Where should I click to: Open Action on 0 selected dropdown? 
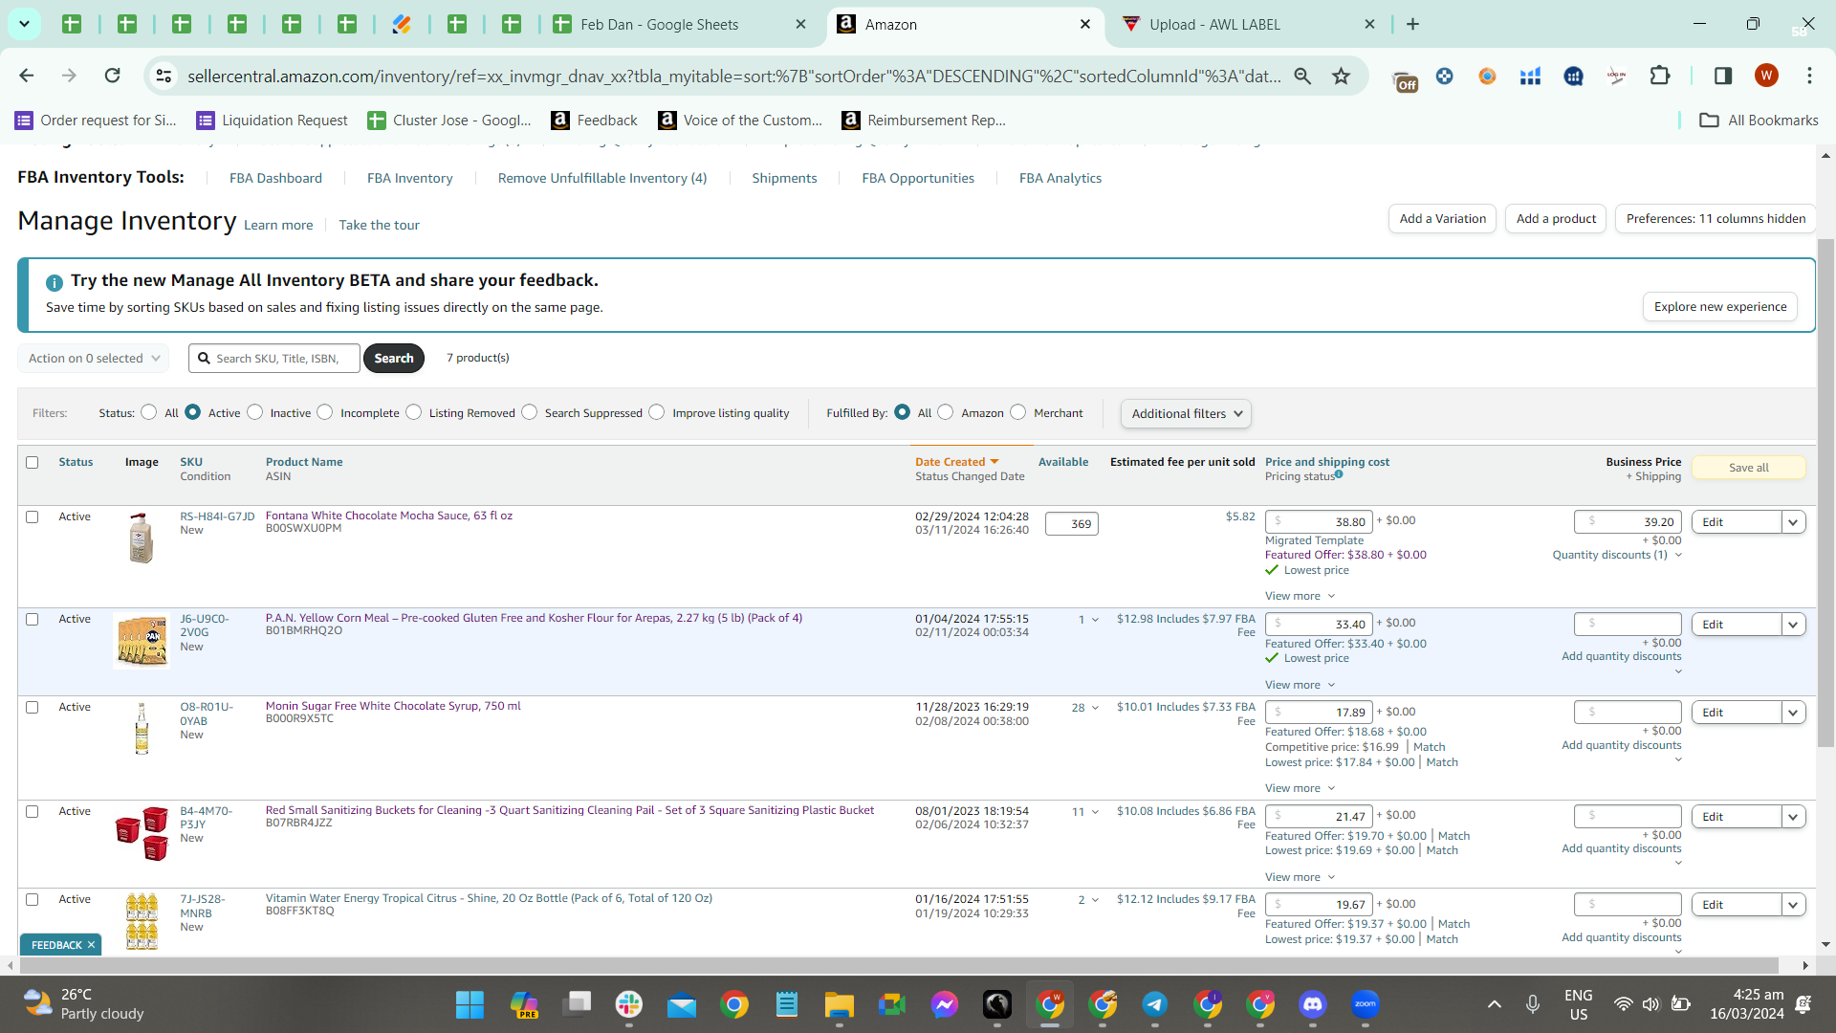pyautogui.click(x=94, y=359)
